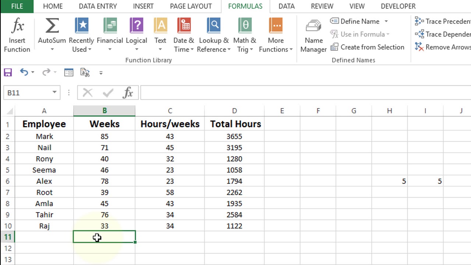471x265 pixels.
Task: Click Use in Formula
Action: coord(360,34)
